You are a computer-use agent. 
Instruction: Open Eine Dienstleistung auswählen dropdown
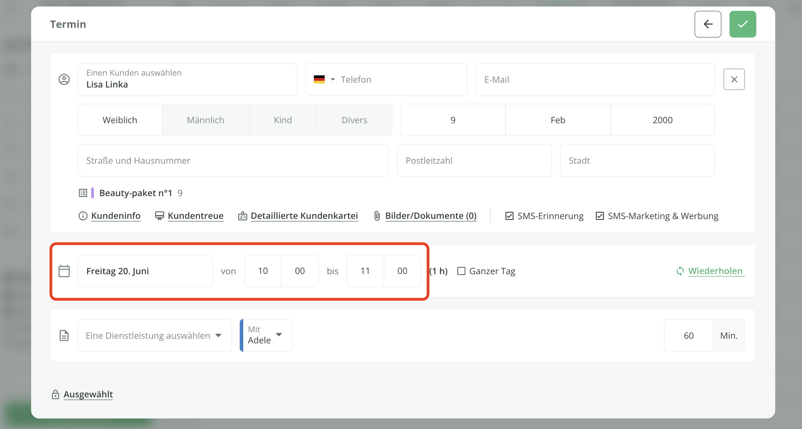155,336
